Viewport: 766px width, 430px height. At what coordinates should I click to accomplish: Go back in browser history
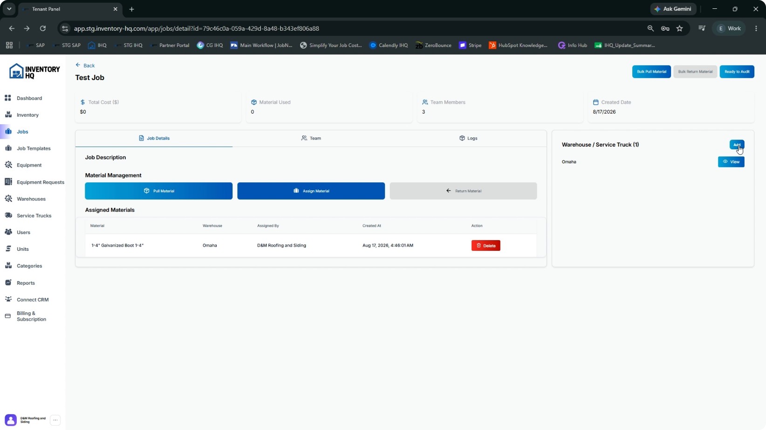(x=12, y=28)
